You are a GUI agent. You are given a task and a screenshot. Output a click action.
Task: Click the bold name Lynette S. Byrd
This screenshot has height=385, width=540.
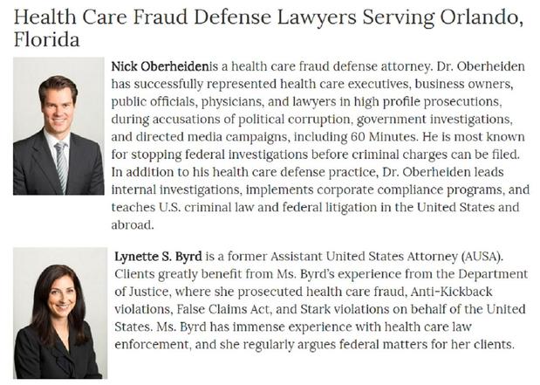point(158,257)
